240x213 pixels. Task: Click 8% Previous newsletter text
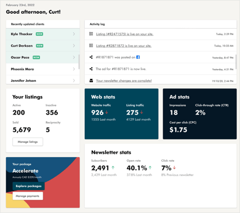coord(177,175)
